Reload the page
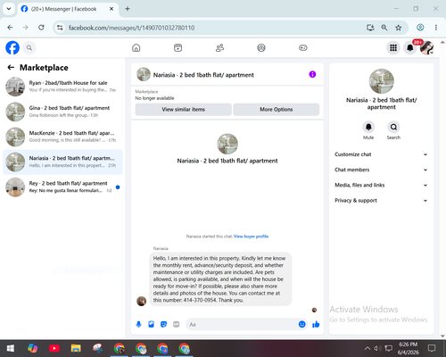The image size is (446, 357). point(41,28)
